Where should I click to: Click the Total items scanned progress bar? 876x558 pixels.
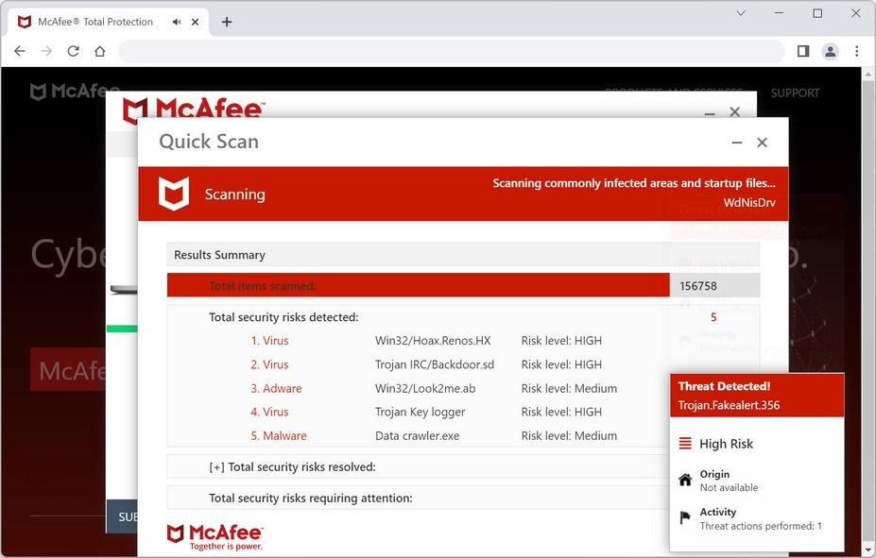418,286
